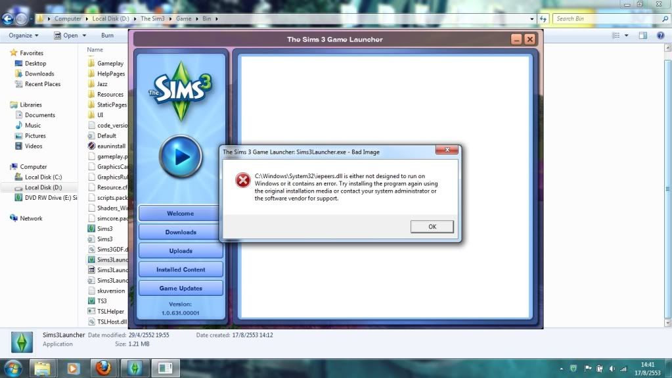Image resolution: width=672 pixels, height=378 pixels.
Task: Open Explorer help icon
Action: [x=660, y=35]
